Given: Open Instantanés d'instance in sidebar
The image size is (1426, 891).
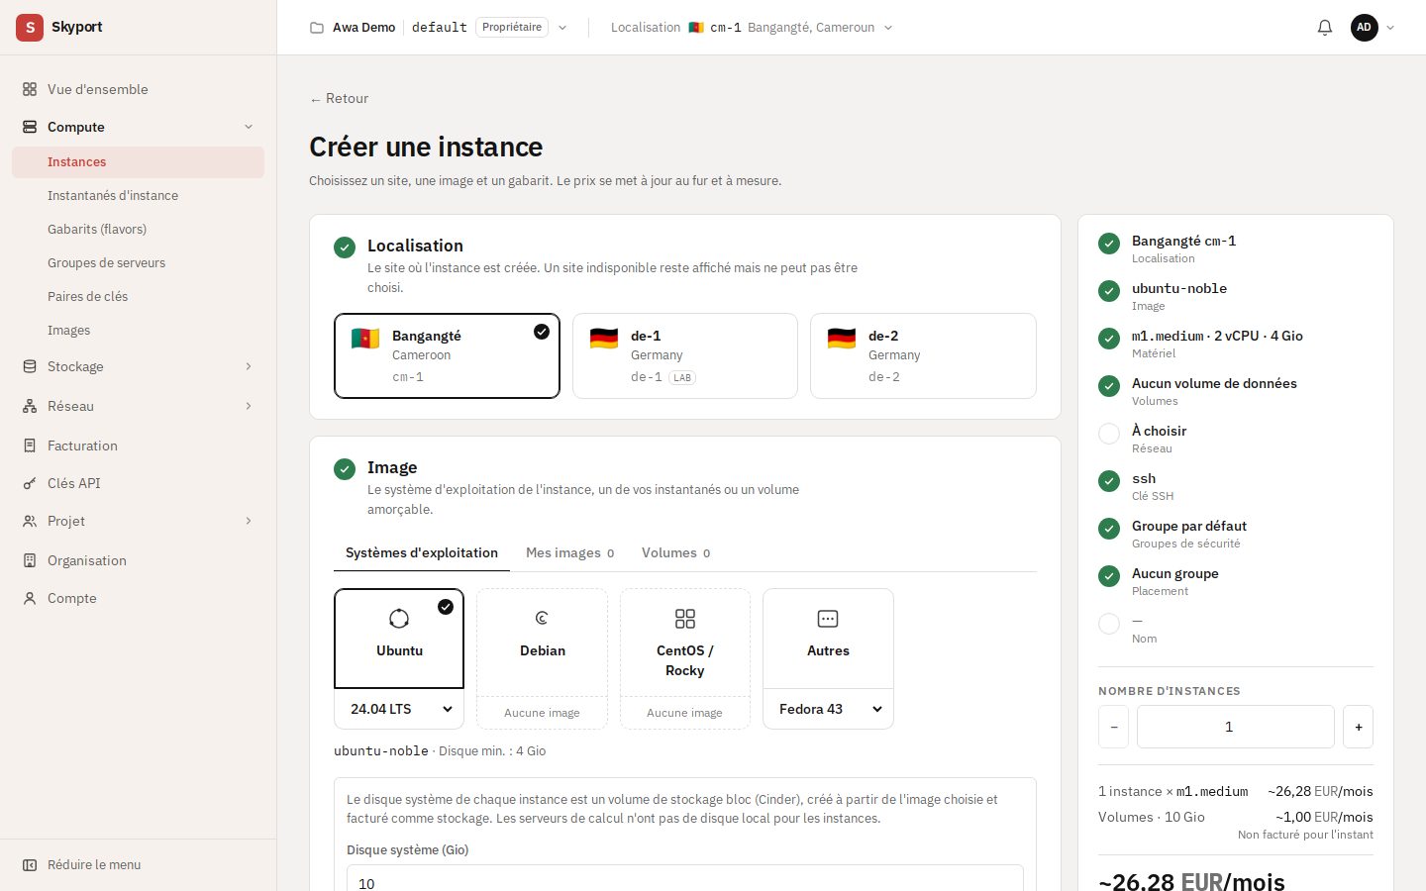Looking at the screenshot, I should [138, 195].
